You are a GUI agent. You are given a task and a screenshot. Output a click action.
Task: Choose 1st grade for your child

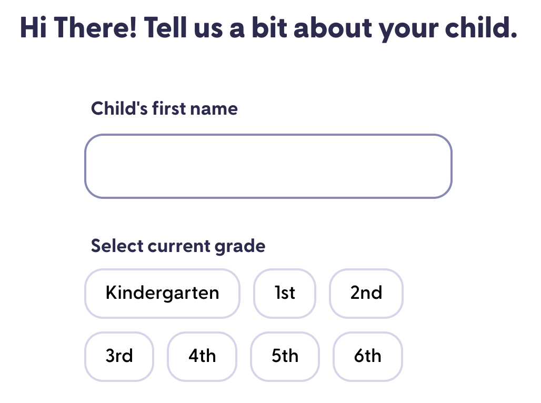tap(285, 293)
